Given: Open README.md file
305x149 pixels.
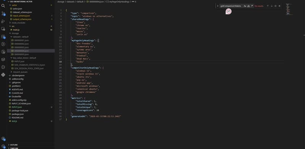Looking at the screenshot, I should pos(18,117).
